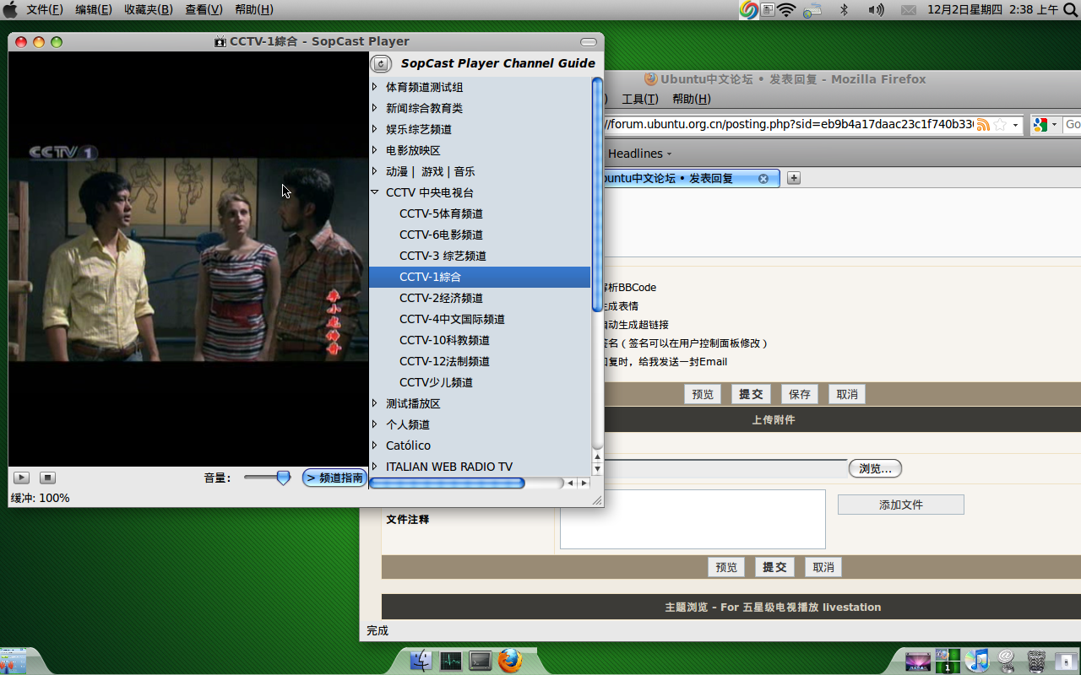Screen dimensions: 1081x675
Task: Open 查看(V) menu in top menu bar
Action: 204,9
